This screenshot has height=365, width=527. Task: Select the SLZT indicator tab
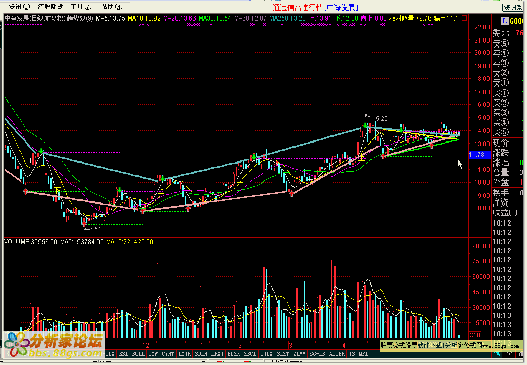pyautogui.click(x=283, y=354)
